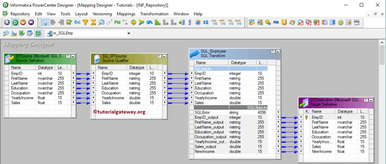This screenshot has width=386, height=164.
Task: Open the Versioning menu
Action: [102, 14]
